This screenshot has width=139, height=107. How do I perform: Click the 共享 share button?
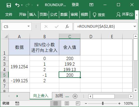pyautogui.click(x=125, y=15)
